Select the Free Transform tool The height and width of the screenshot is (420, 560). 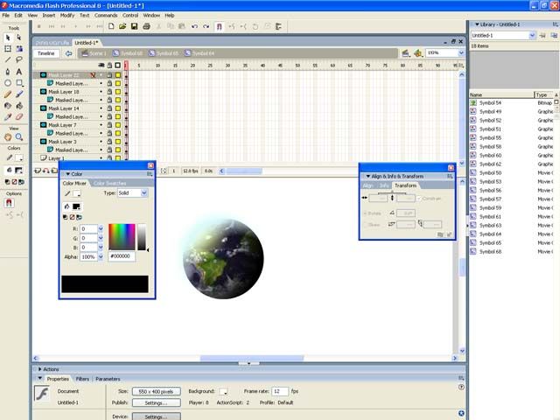[x=8, y=49]
